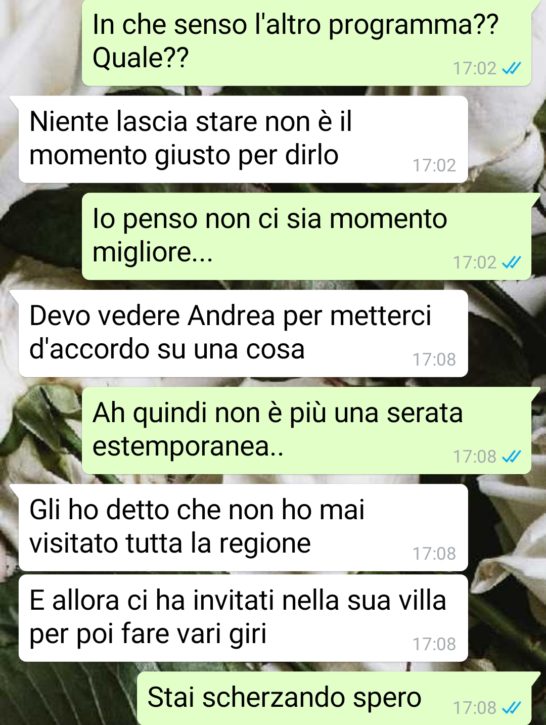This screenshot has width=546, height=725.
Task: Tap the 17:02 timestamp next to 'Quale??'
Action: 474,68
